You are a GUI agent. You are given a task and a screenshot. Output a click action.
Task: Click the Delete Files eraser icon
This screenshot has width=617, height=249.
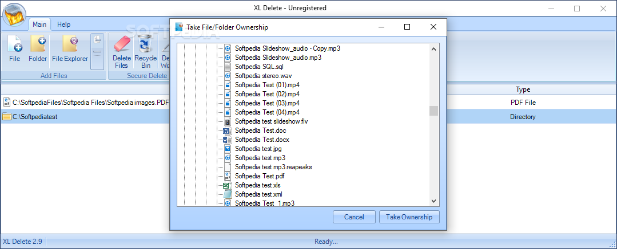tap(122, 44)
